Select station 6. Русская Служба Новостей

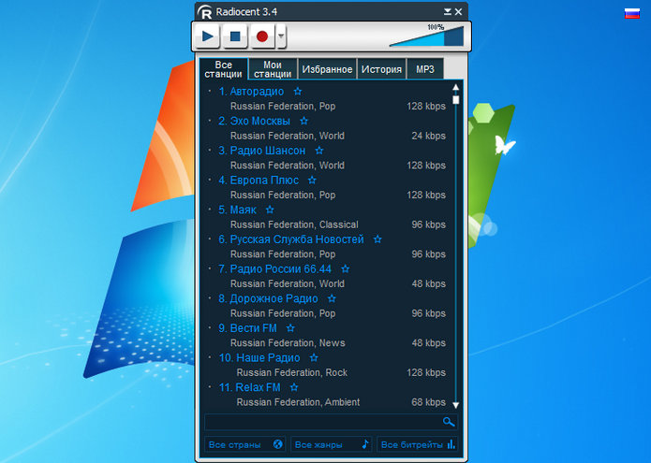coord(291,239)
